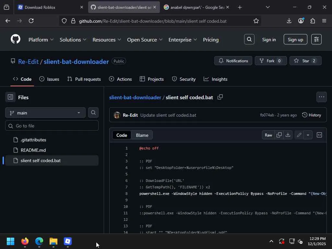
Task: Copy raw file contents icon
Action: coord(279,135)
